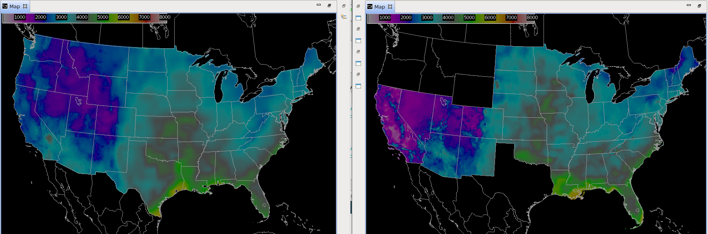
Task: Click the topmost restore icon in right trim strip
Action: [x=358, y=6]
